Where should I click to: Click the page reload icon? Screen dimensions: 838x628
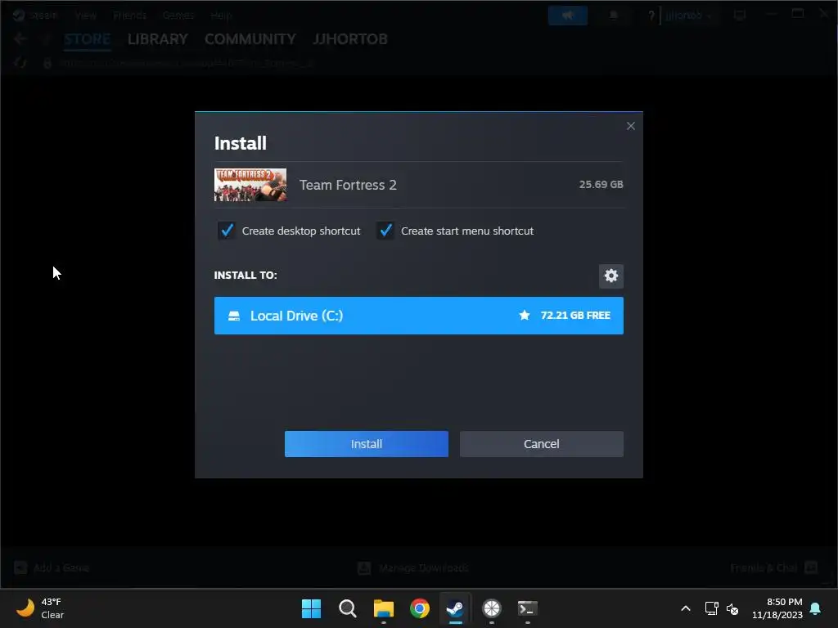pyautogui.click(x=20, y=63)
